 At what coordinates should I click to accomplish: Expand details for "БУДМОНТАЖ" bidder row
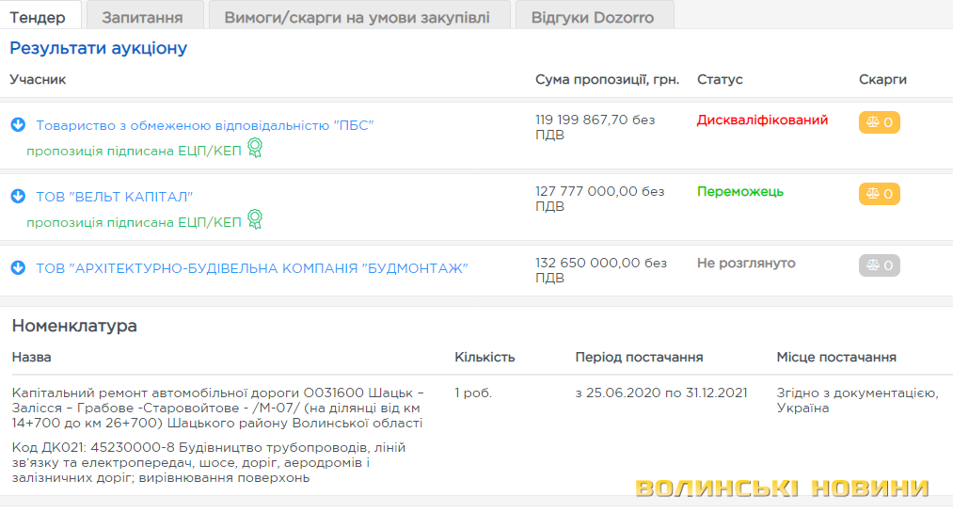coord(18,268)
